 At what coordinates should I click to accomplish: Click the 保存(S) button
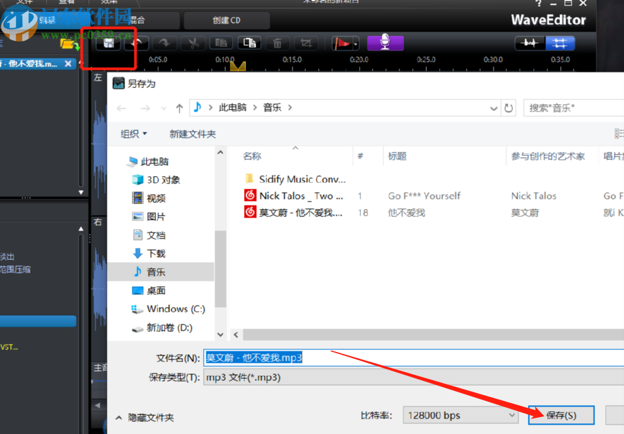pos(561,415)
